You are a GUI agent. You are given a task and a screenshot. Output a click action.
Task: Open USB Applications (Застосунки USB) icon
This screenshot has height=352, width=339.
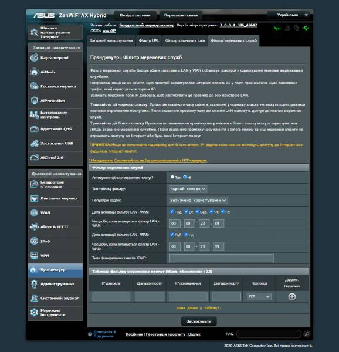35,144
